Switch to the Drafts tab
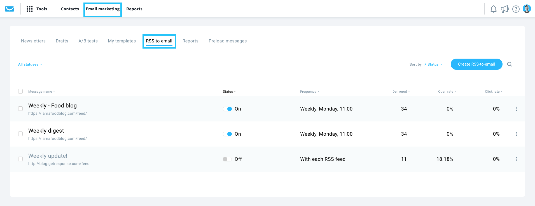Screen dimensions: 535x206 [62, 41]
